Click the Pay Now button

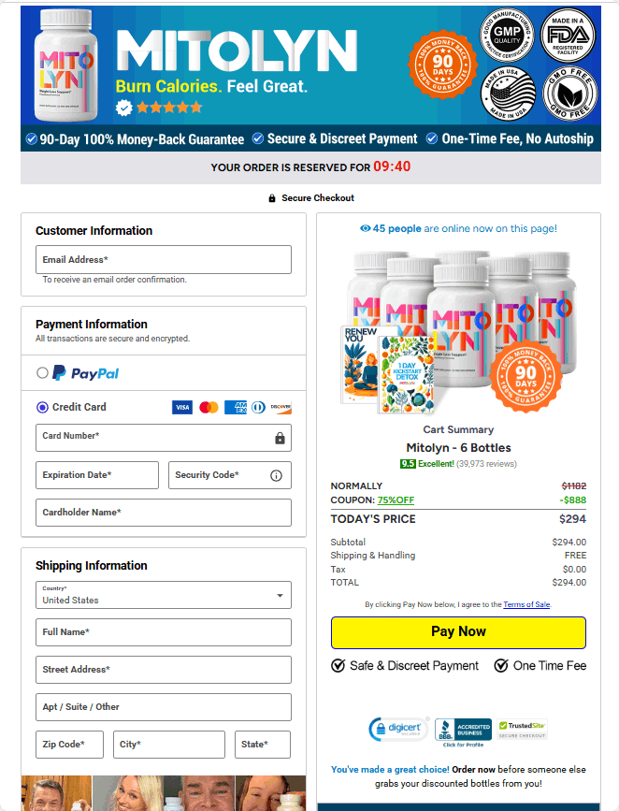[459, 632]
